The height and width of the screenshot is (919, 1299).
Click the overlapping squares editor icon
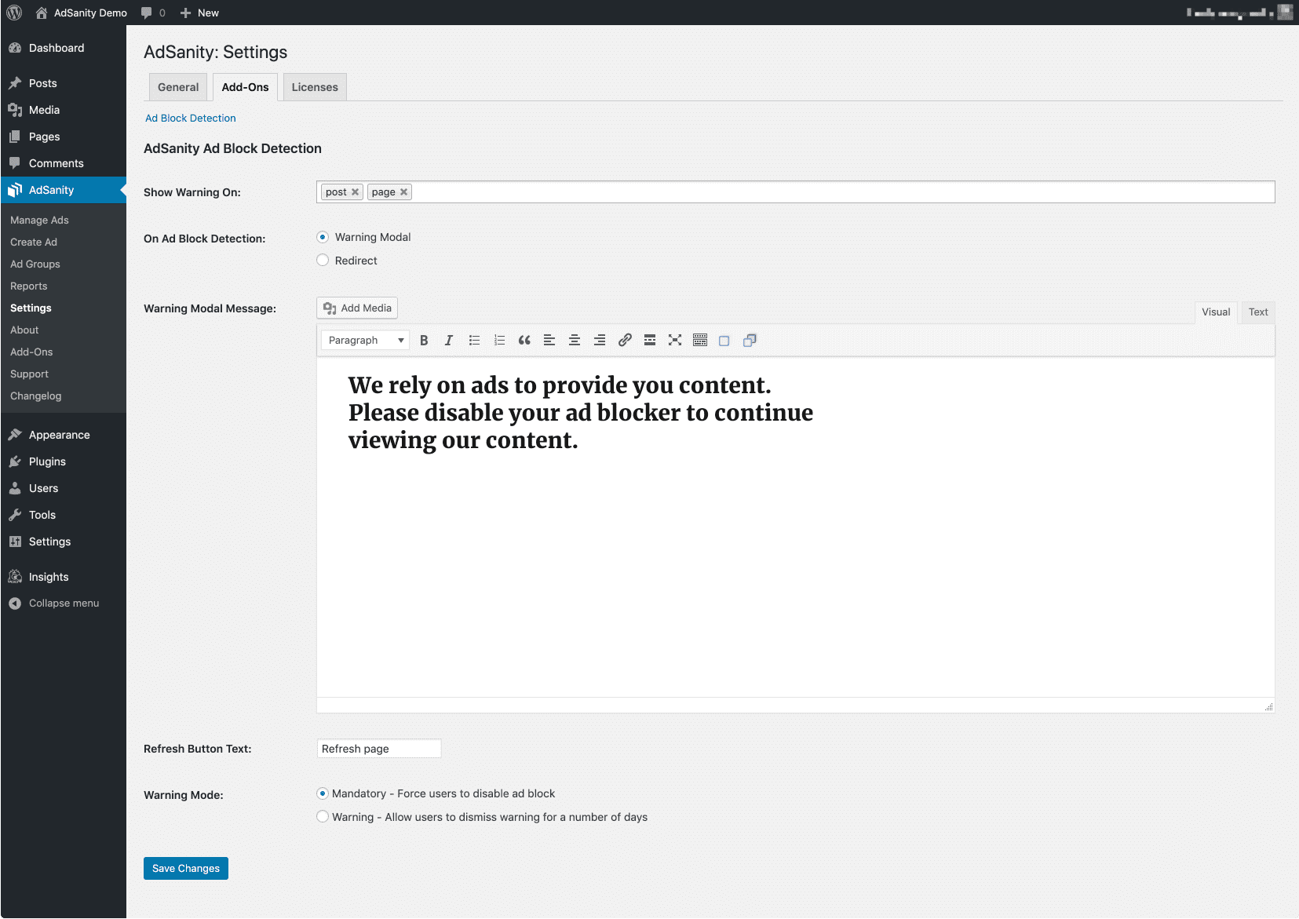point(750,341)
